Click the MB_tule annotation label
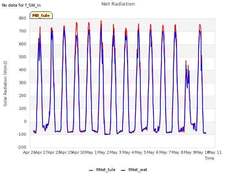Viewport: 237px width, 177px height. [41, 15]
